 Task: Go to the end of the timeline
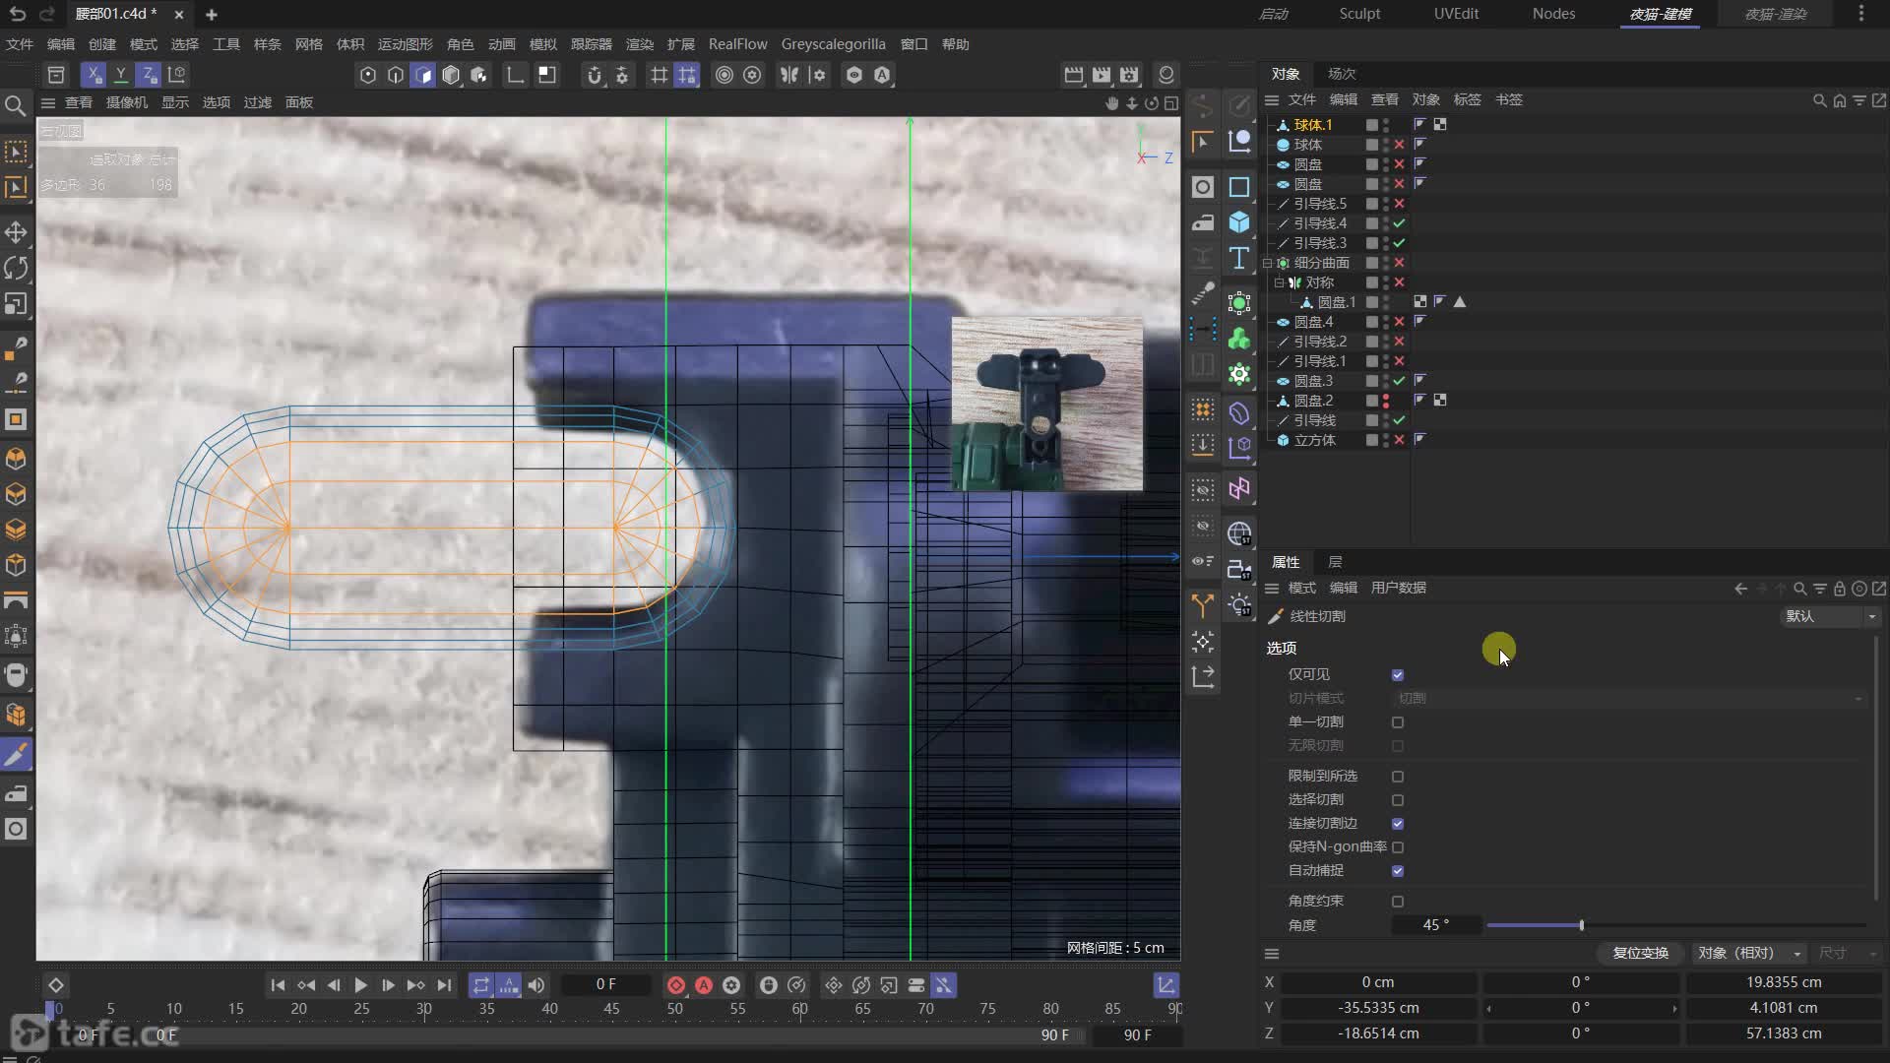[444, 985]
